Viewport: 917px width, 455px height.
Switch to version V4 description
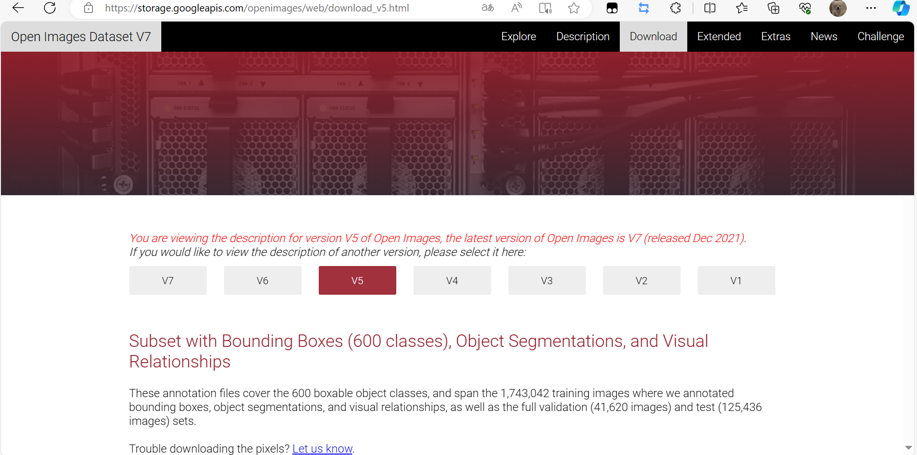(452, 280)
